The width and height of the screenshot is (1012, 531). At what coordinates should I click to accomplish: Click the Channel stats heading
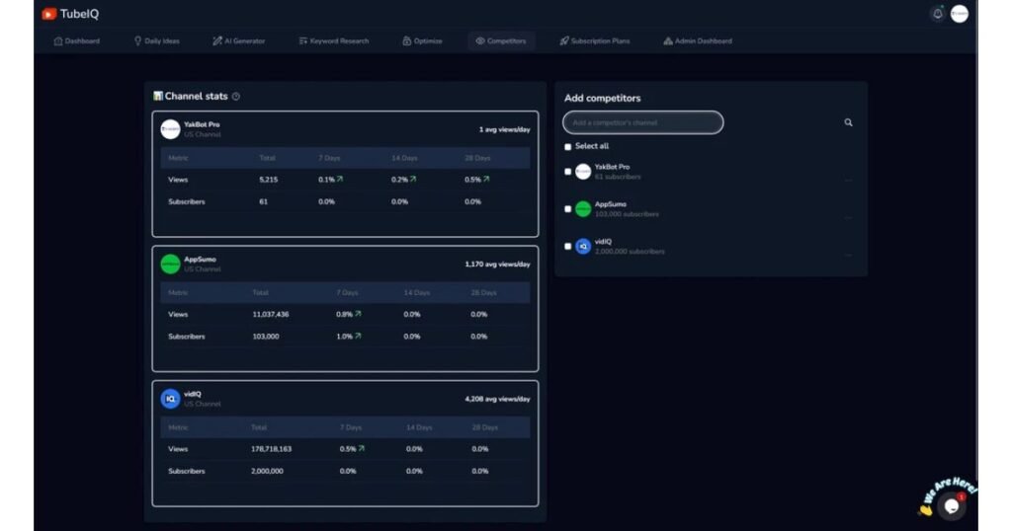click(x=197, y=96)
